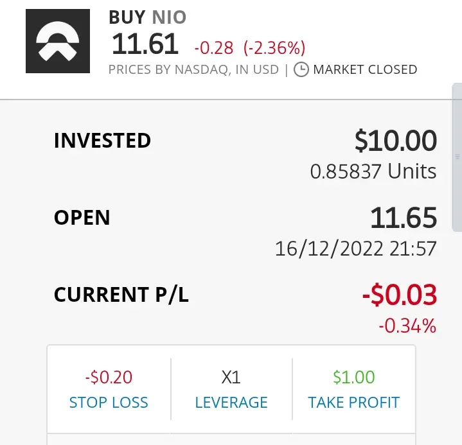Image resolution: width=462 pixels, height=445 pixels.
Task: Click the BUY label in header
Action: pos(127,17)
